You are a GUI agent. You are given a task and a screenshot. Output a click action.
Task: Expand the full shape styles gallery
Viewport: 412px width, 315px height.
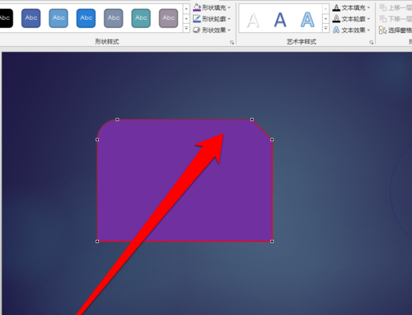click(x=186, y=28)
